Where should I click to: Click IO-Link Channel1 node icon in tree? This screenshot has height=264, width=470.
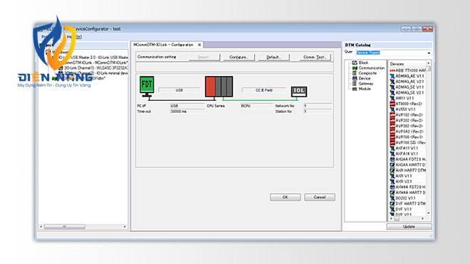coord(61,68)
